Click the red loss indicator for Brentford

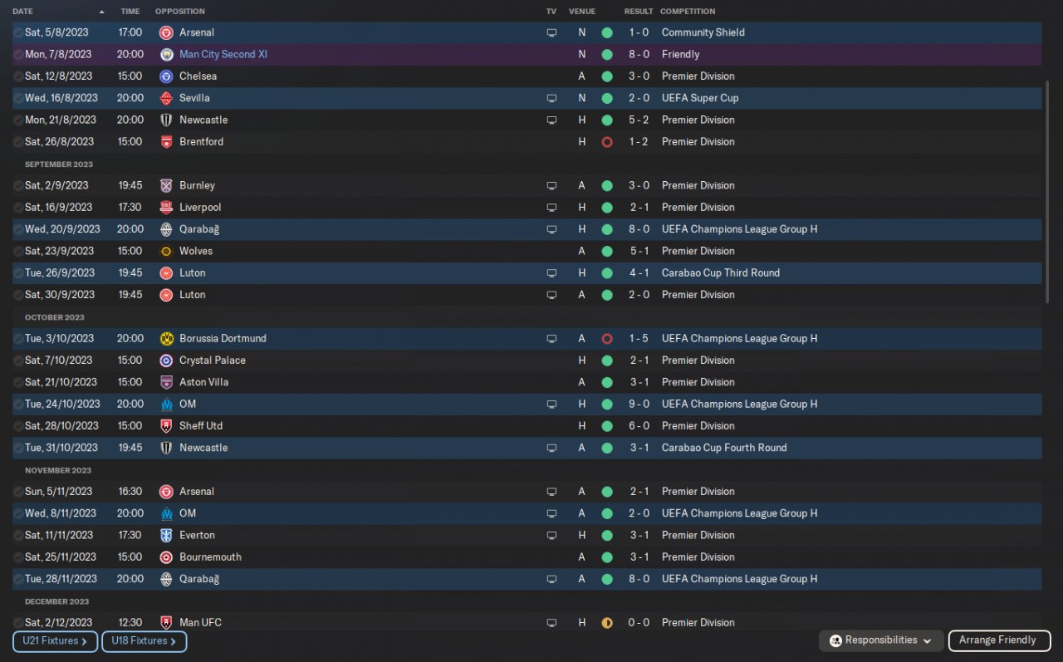pos(607,142)
